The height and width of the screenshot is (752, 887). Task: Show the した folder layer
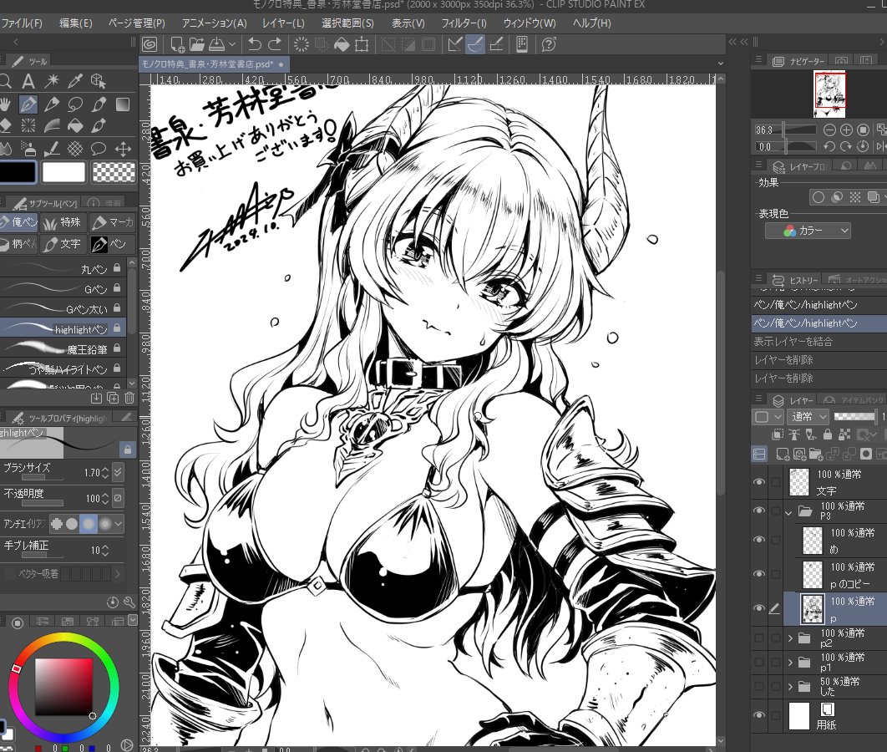(x=759, y=686)
